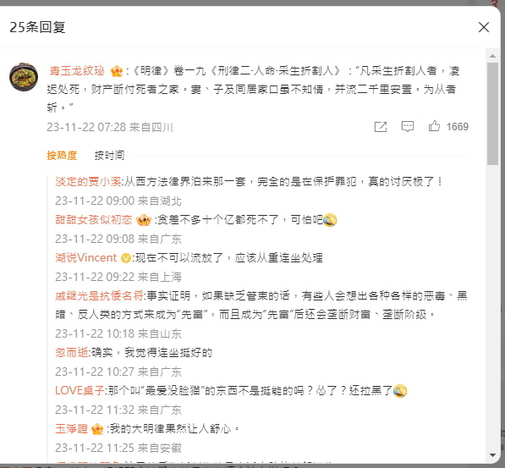This screenshot has width=505, height=468.
Task: Click the scrollbar up arrow
Action: pos(492,56)
